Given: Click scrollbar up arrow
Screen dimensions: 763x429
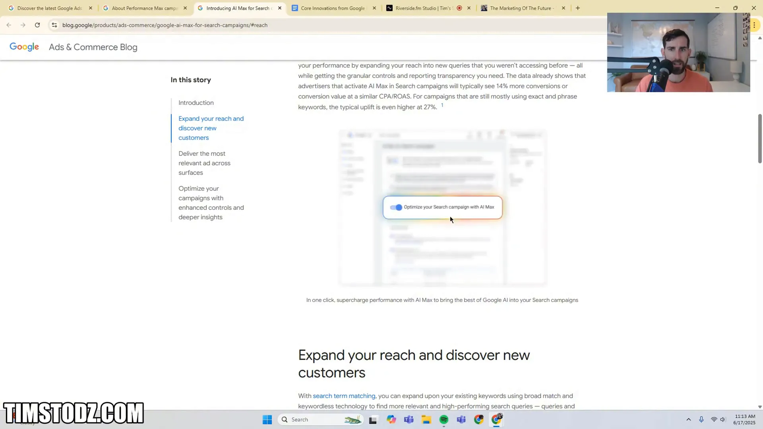Looking at the screenshot, I should 760,38.
